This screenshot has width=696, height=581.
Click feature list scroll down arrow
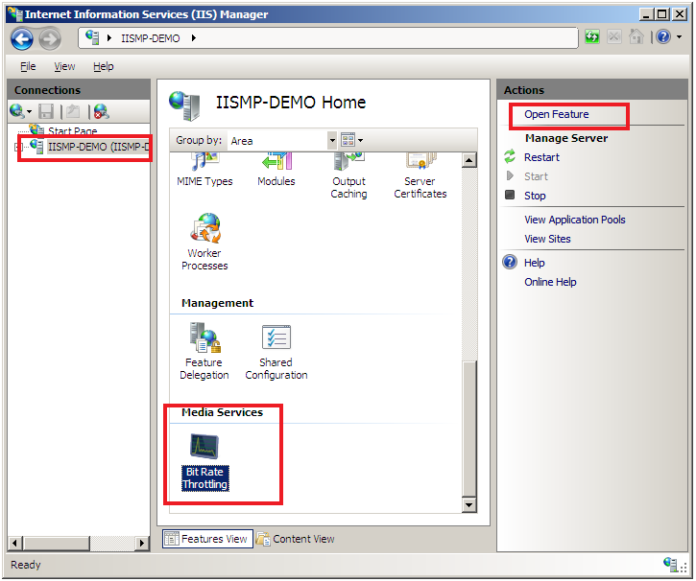click(469, 504)
